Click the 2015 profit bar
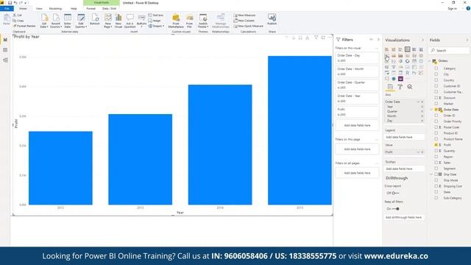 (300, 130)
